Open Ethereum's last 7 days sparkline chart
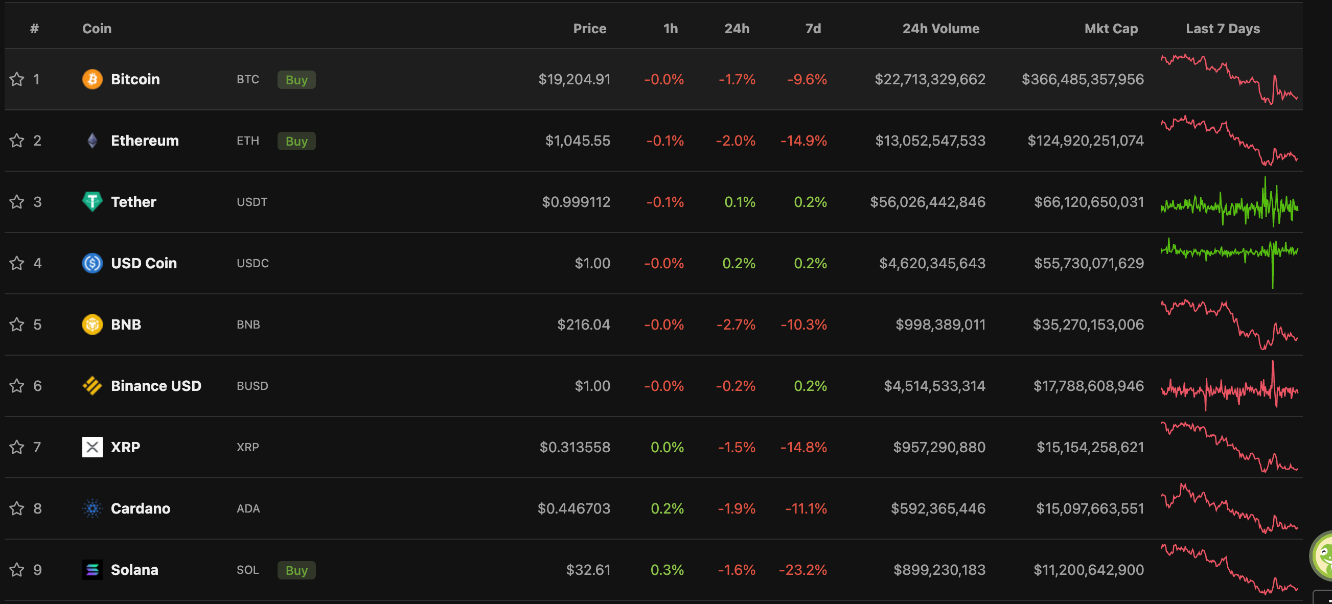The width and height of the screenshot is (1332, 604). [1229, 141]
